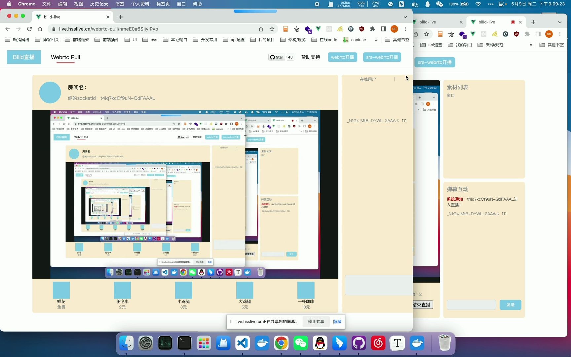Bookmark this page with the star icon
The width and height of the screenshot is (571, 357).
tap(272, 29)
